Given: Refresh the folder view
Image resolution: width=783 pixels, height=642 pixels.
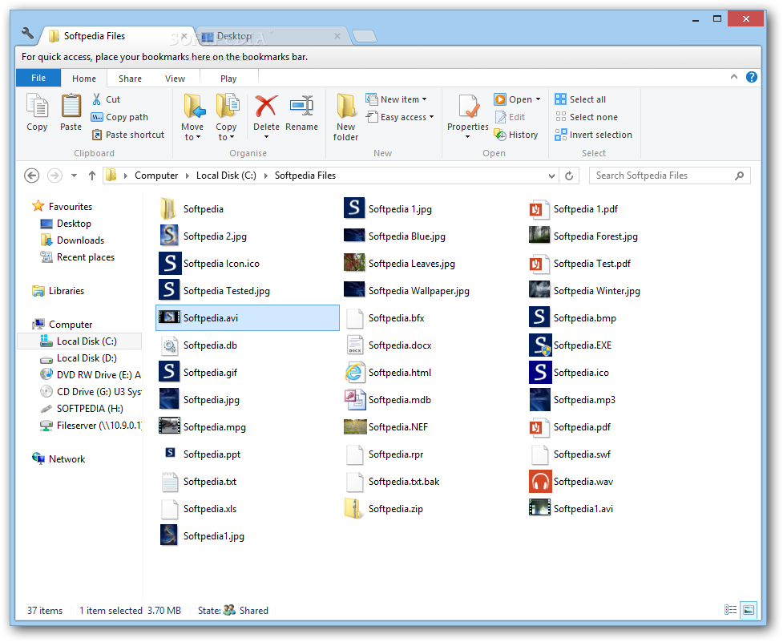Looking at the screenshot, I should pos(569,176).
